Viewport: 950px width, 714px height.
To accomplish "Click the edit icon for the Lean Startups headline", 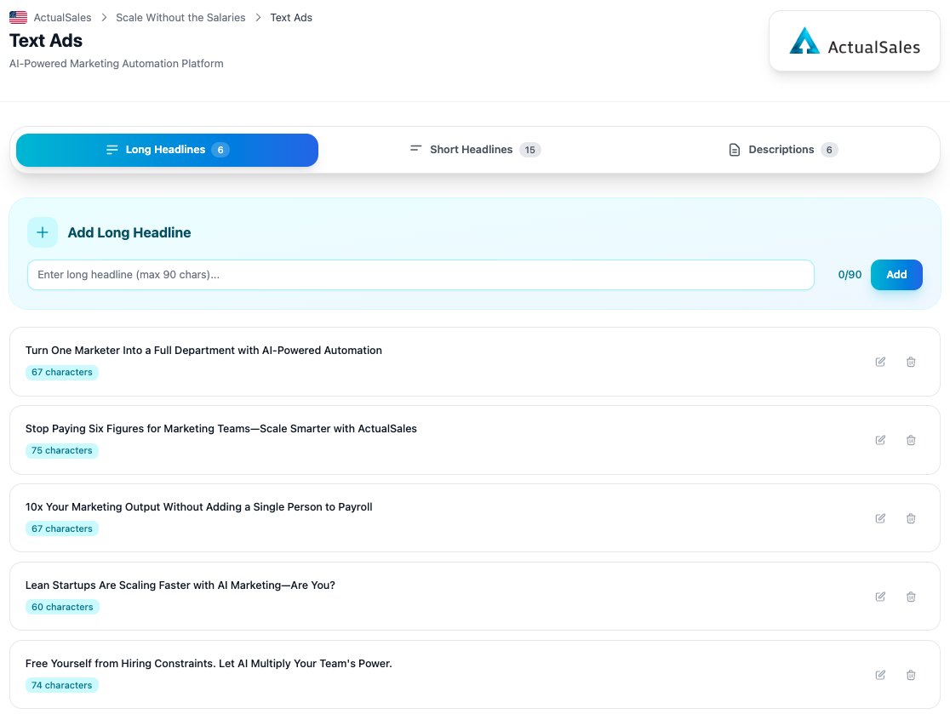I will (880, 597).
